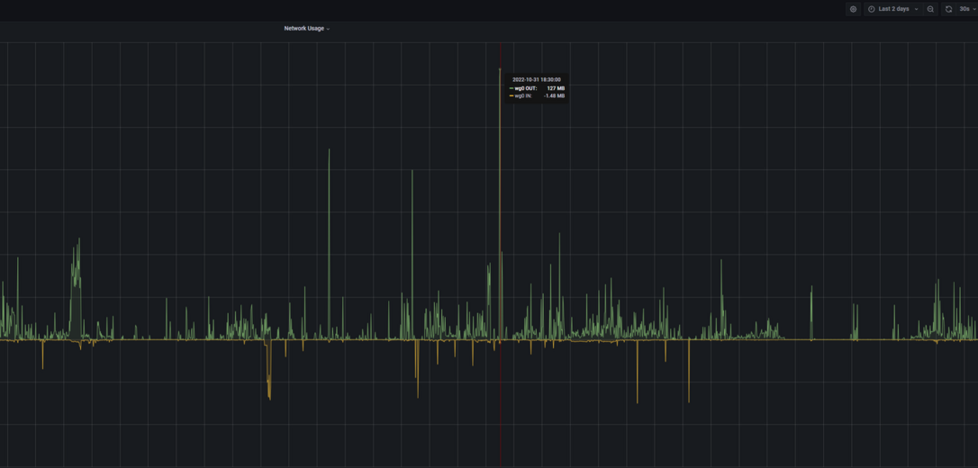Refresh the dashboard with circular arrows icon
978x468 pixels.
point(948,9)
